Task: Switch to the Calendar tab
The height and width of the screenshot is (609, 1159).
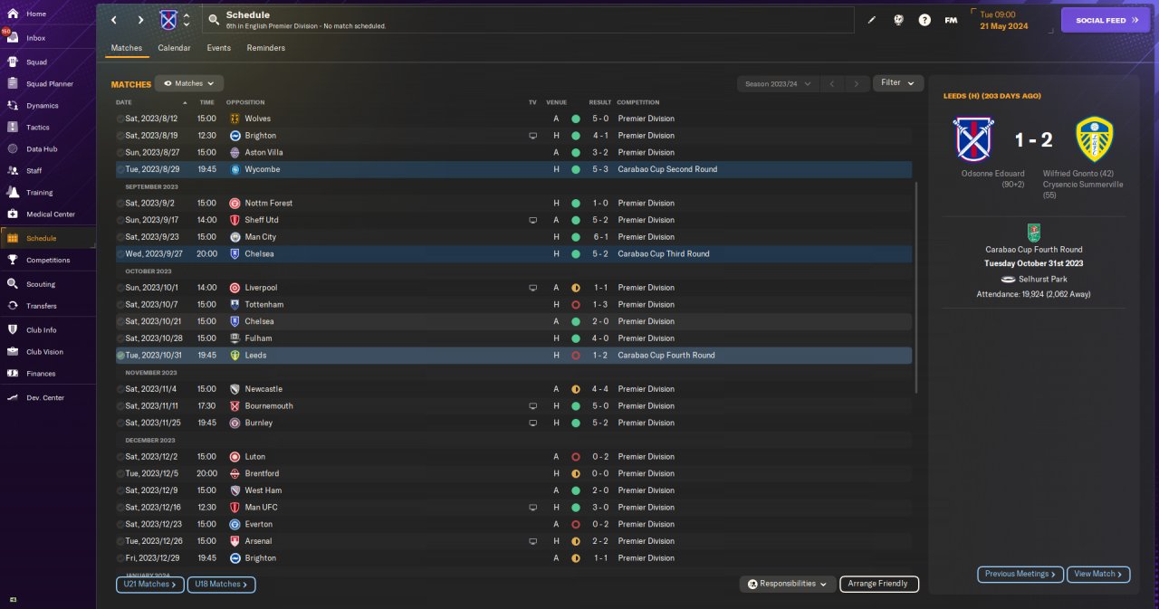Action: click(174, 48)
